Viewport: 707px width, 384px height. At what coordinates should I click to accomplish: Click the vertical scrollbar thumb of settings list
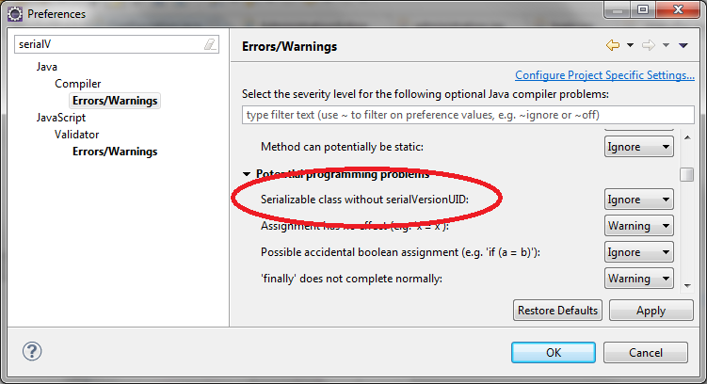(687, 174)
